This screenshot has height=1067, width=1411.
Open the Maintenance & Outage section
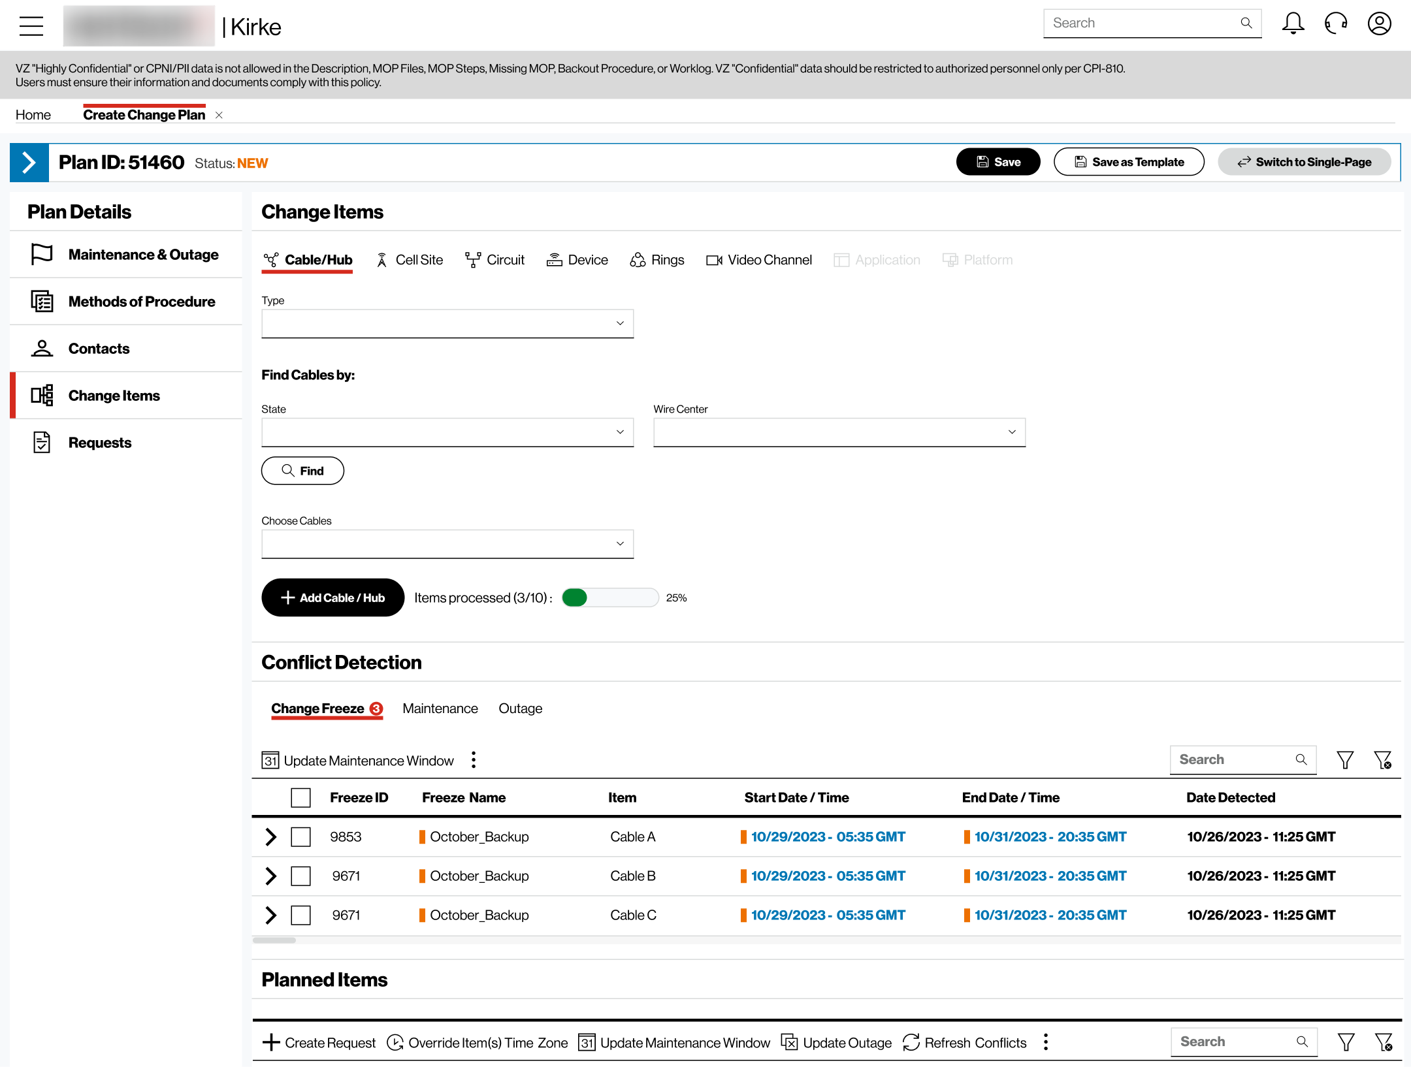pyautogui.click(x=127, y=254)
